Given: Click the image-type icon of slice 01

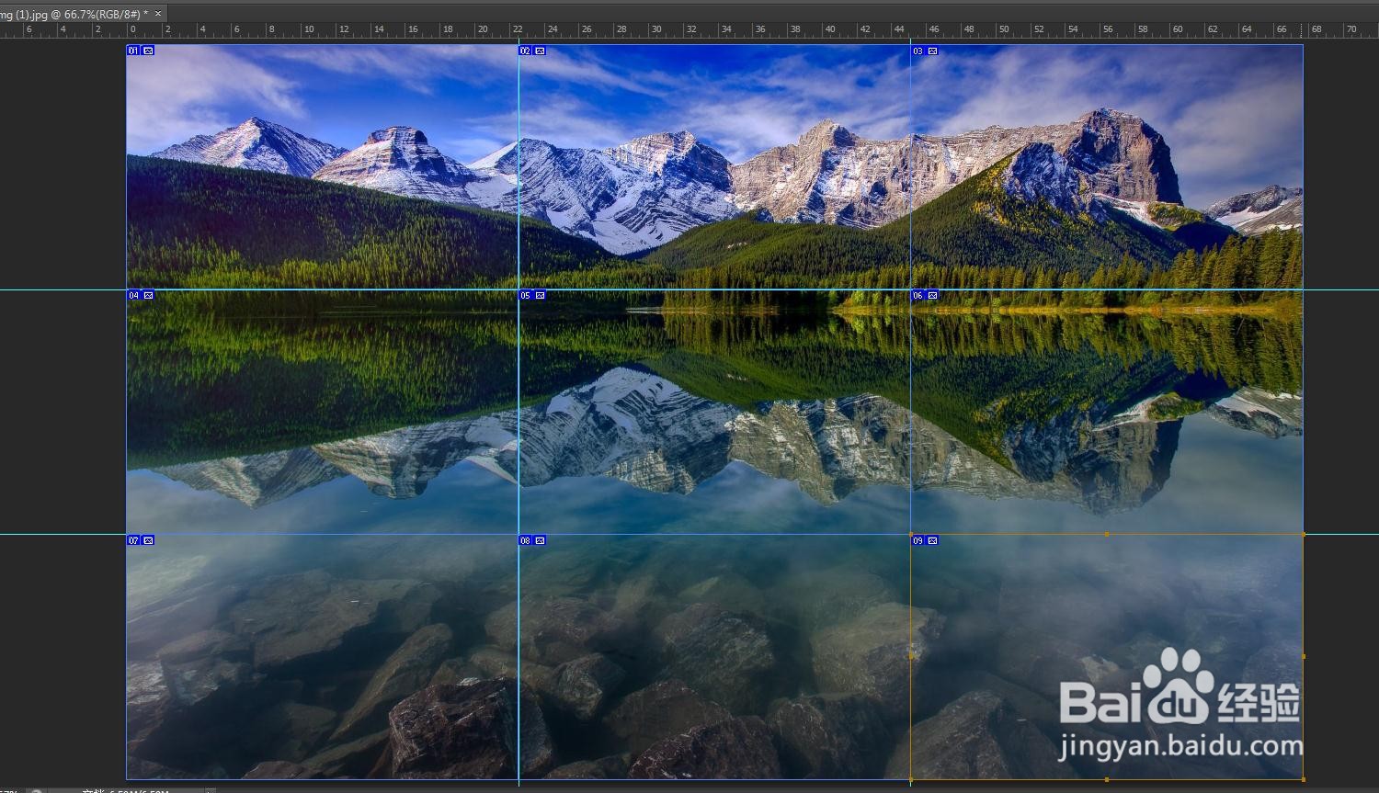Looking at the screenshot, I should pos(148,51).
